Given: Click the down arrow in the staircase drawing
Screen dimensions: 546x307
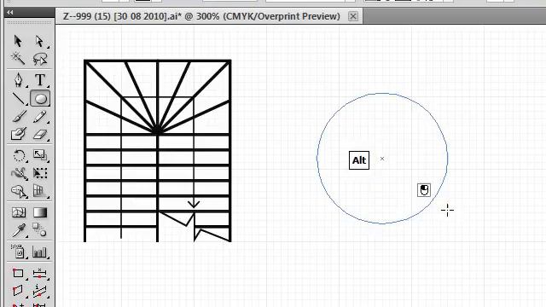Looking at the screenshot, I should (194, 204).
